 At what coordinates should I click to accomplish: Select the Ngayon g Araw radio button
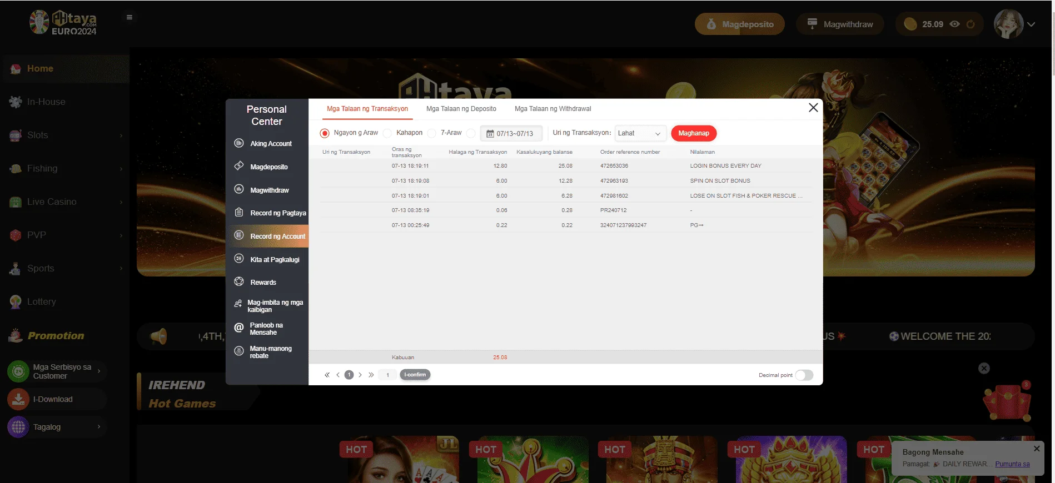(325, 133)
